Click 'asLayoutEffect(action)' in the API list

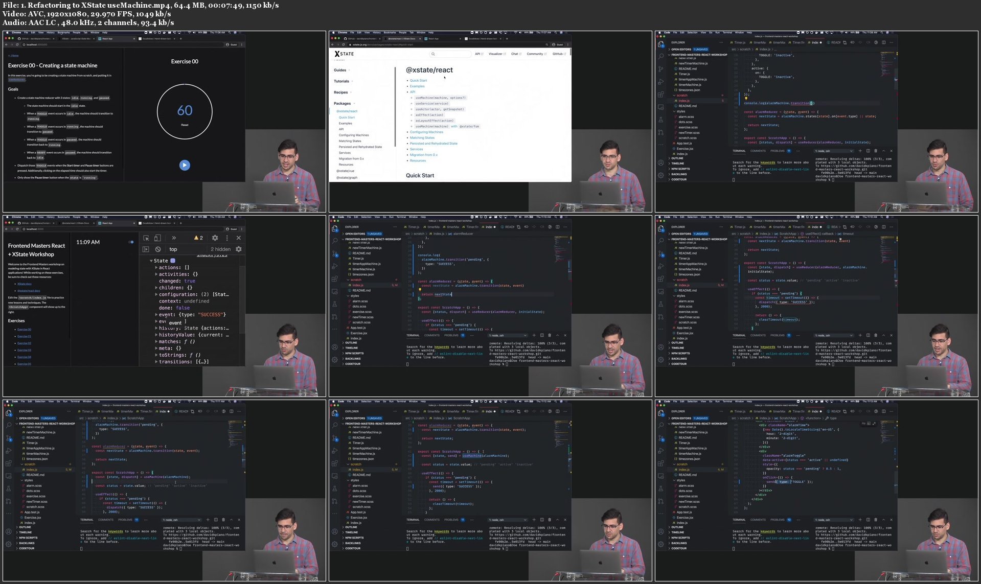point(435,120)
